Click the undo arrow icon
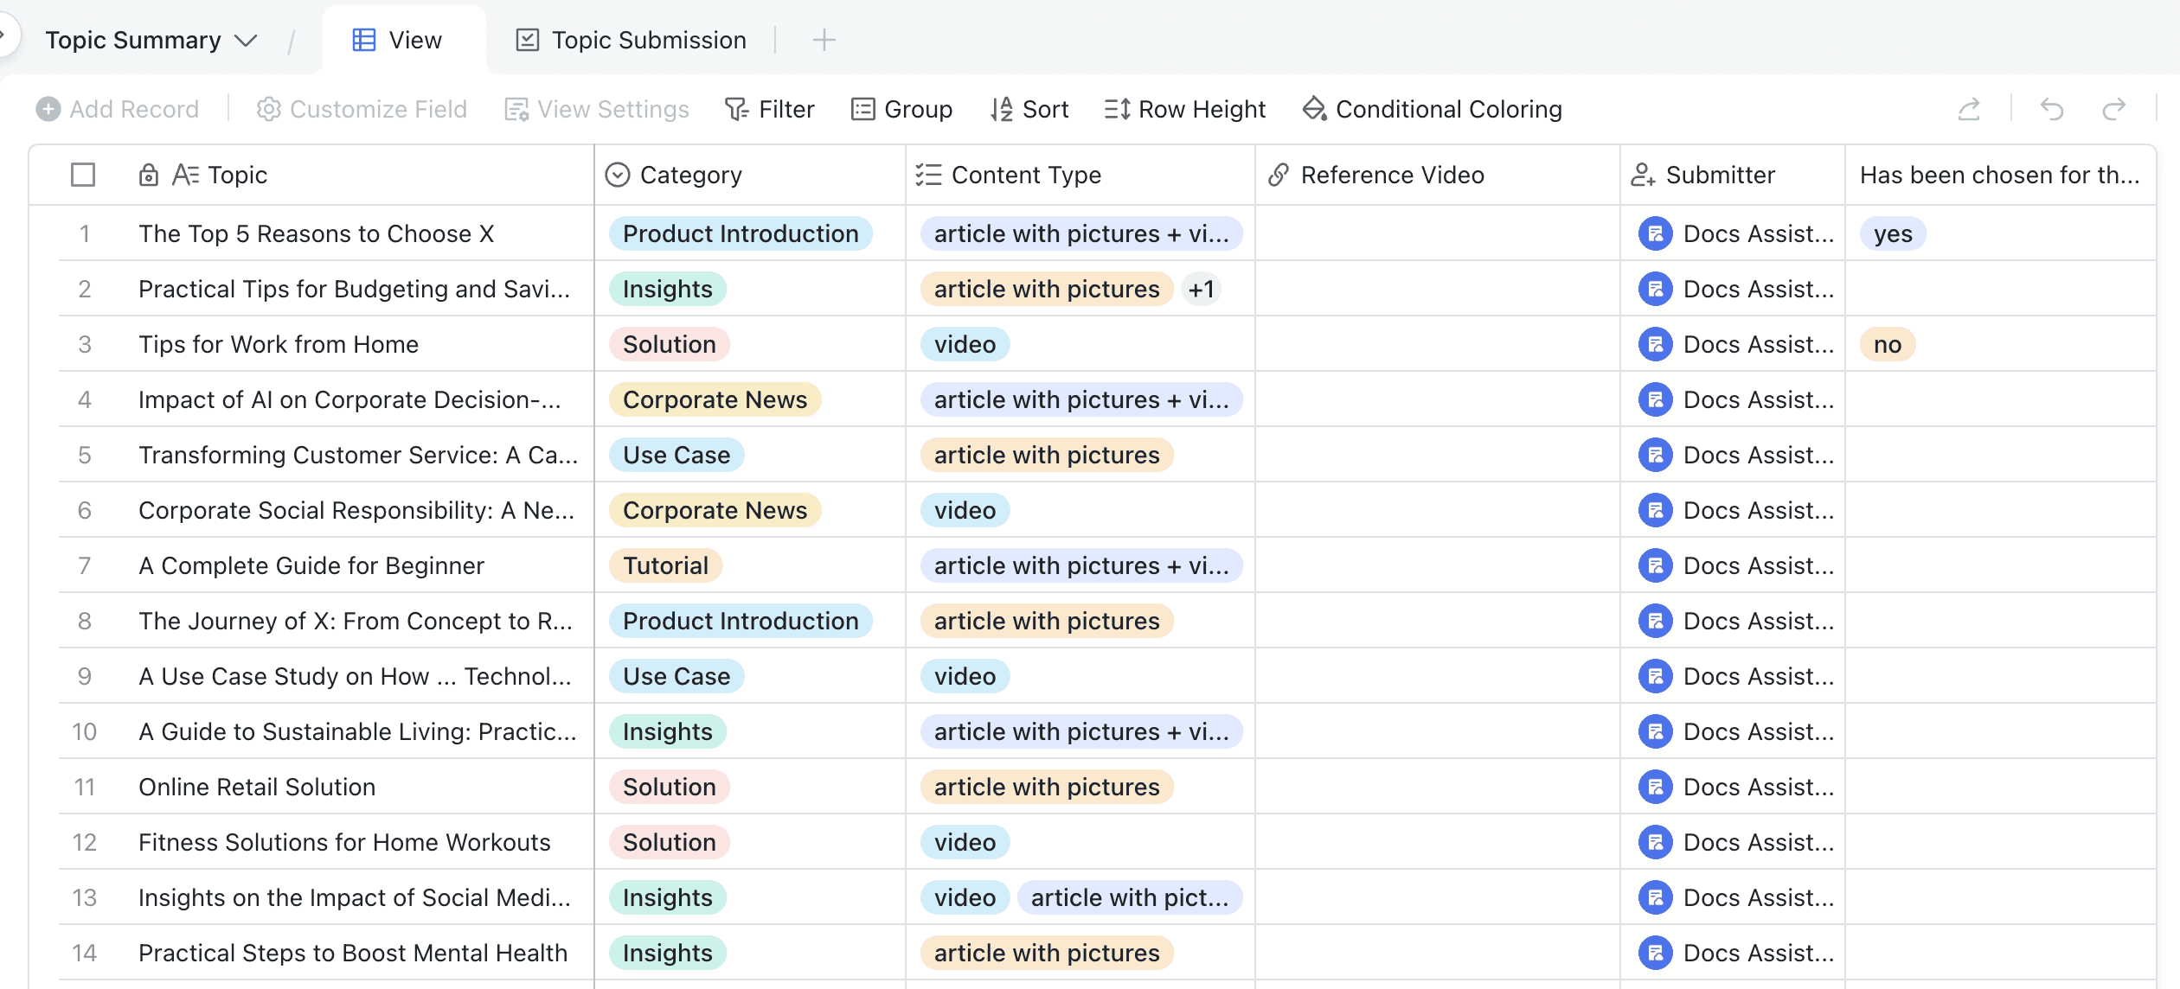The height and width of the screenshot is (989, 2180). (2052, 109)
